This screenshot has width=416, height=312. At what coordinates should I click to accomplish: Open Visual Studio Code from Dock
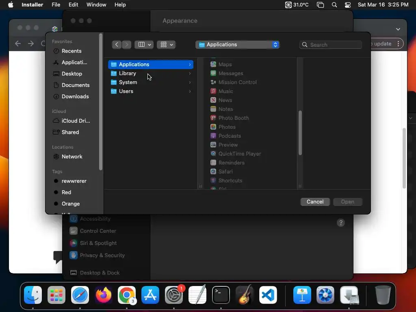coord(268,295)
